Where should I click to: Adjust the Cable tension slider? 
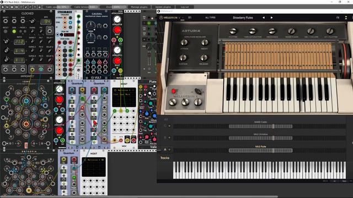point(84,7)
